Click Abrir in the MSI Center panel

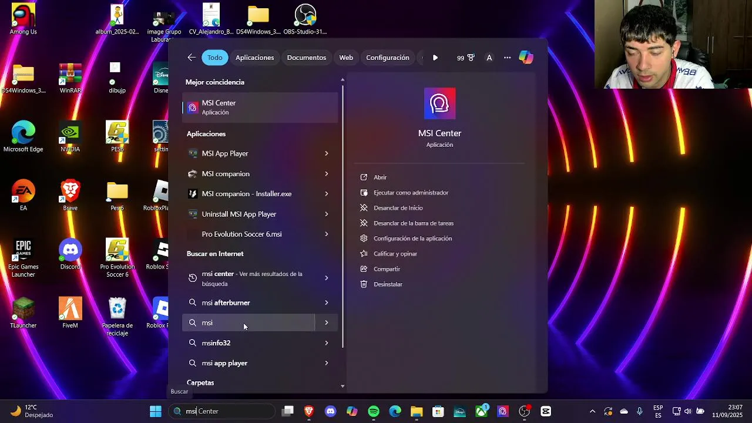pos(380,177)
